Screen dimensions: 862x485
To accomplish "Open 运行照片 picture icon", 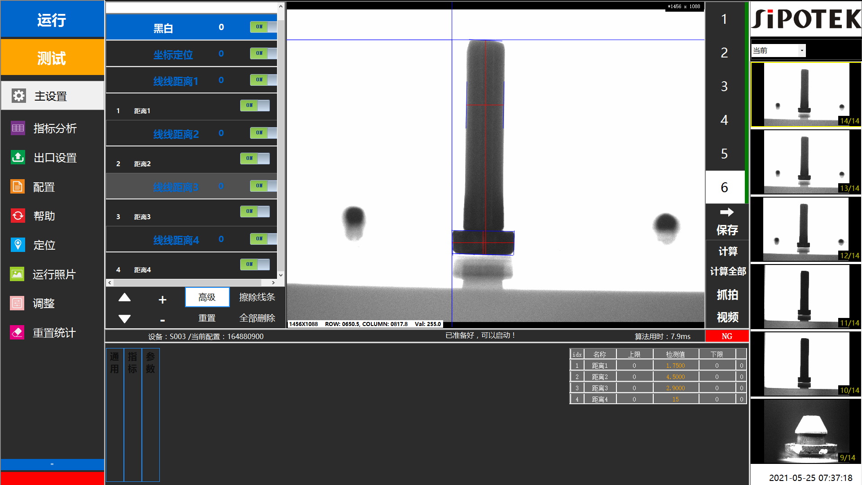I will [18, 274].
